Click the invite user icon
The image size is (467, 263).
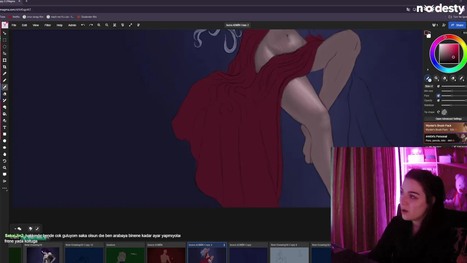click(444, 25)
